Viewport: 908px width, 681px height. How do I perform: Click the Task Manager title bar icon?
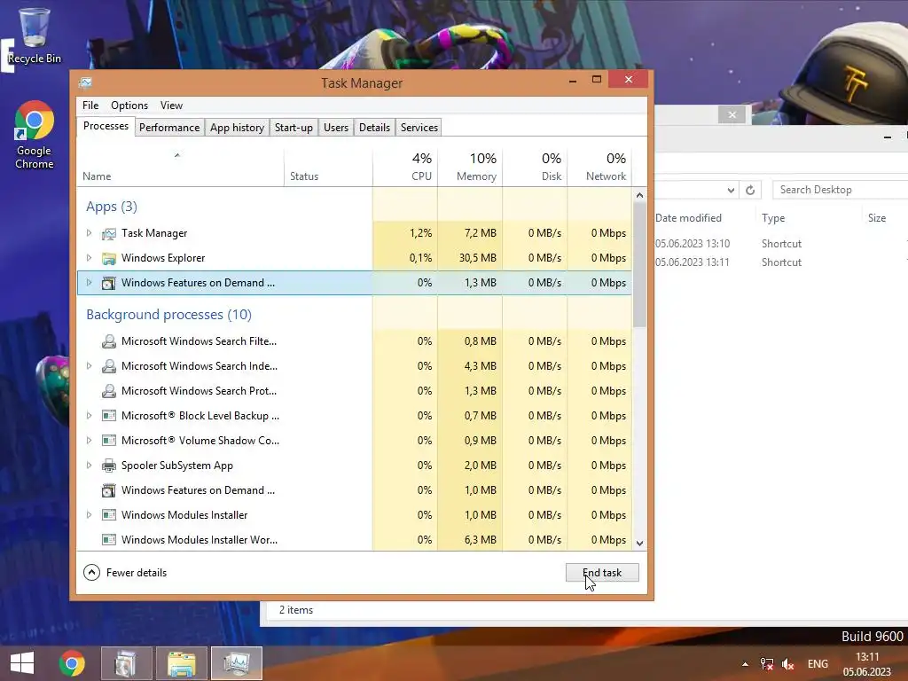(x=86, y=82)
